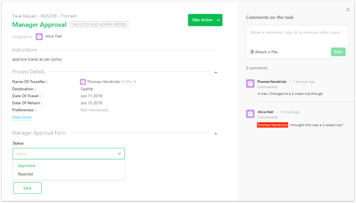Choose Approved from the status list
356x203 pixels.
pos(27,166)
